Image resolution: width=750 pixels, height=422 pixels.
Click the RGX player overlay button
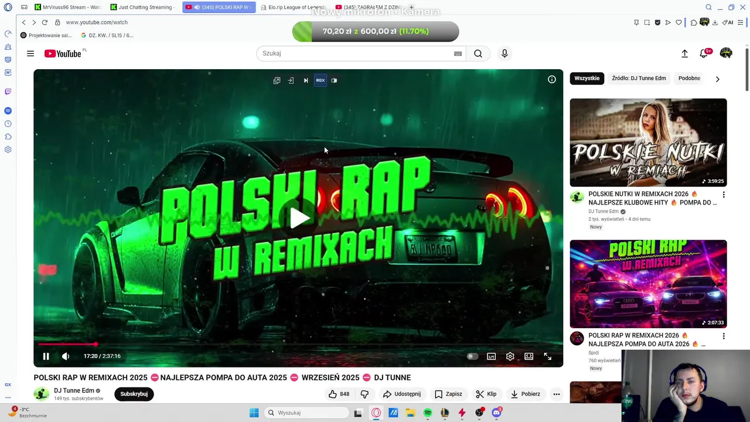click(x=321, y=80)
